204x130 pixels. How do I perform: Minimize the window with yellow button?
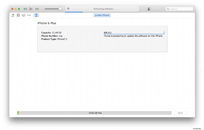pyautogui.click(x=16, y=9)
